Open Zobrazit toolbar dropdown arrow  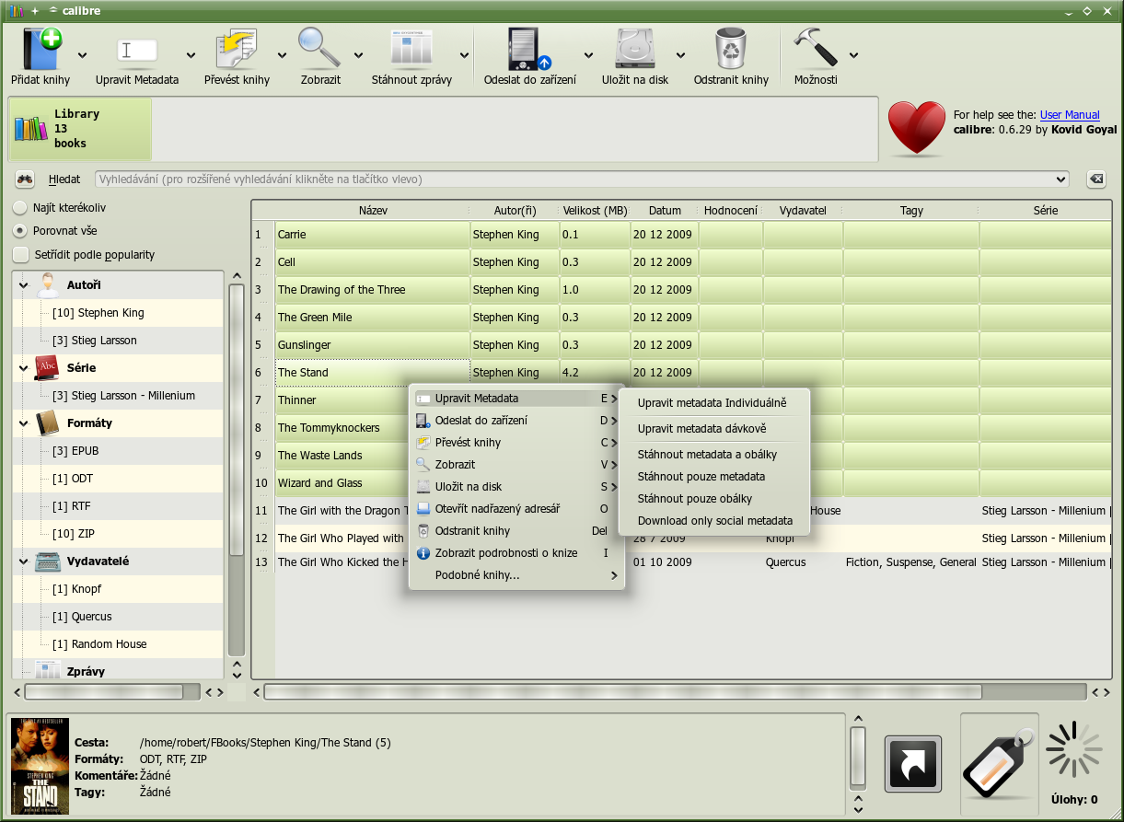(x=359, y=55)
